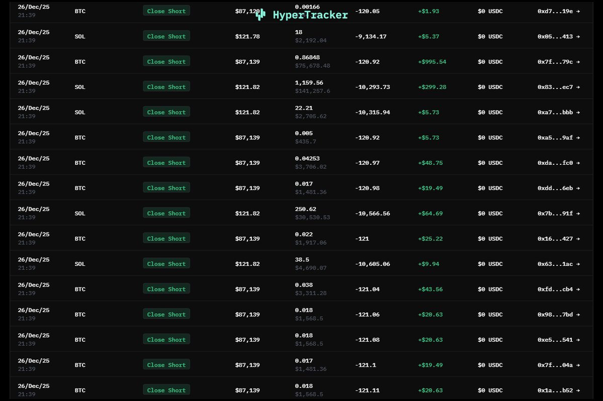Open the arrow icon beside 0x63...1ac
The height and width of the screenshot is (401, 603).
point(578,264)
